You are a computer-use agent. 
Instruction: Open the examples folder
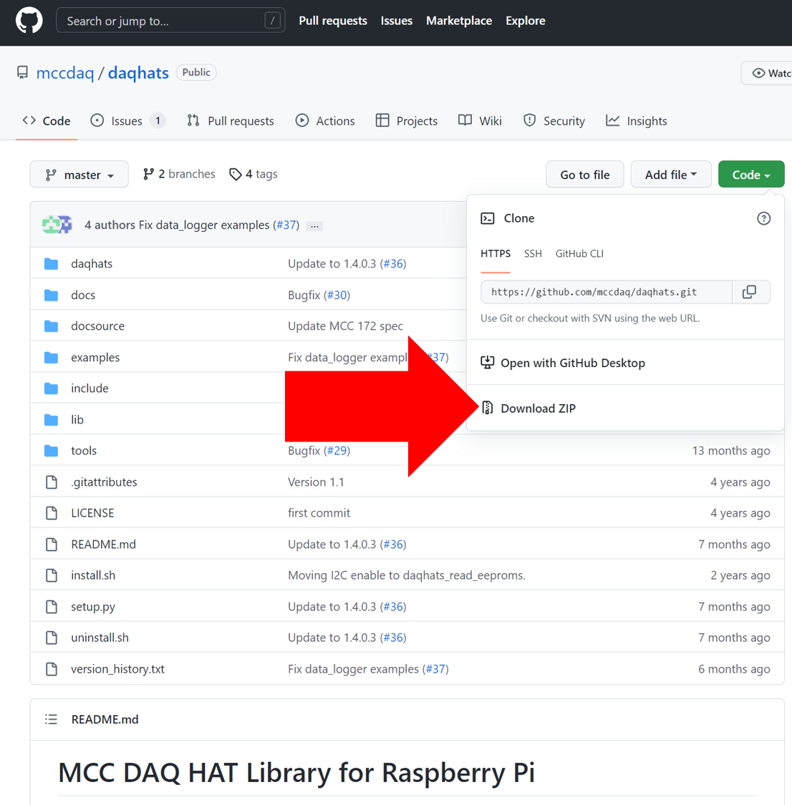(95, 357)
